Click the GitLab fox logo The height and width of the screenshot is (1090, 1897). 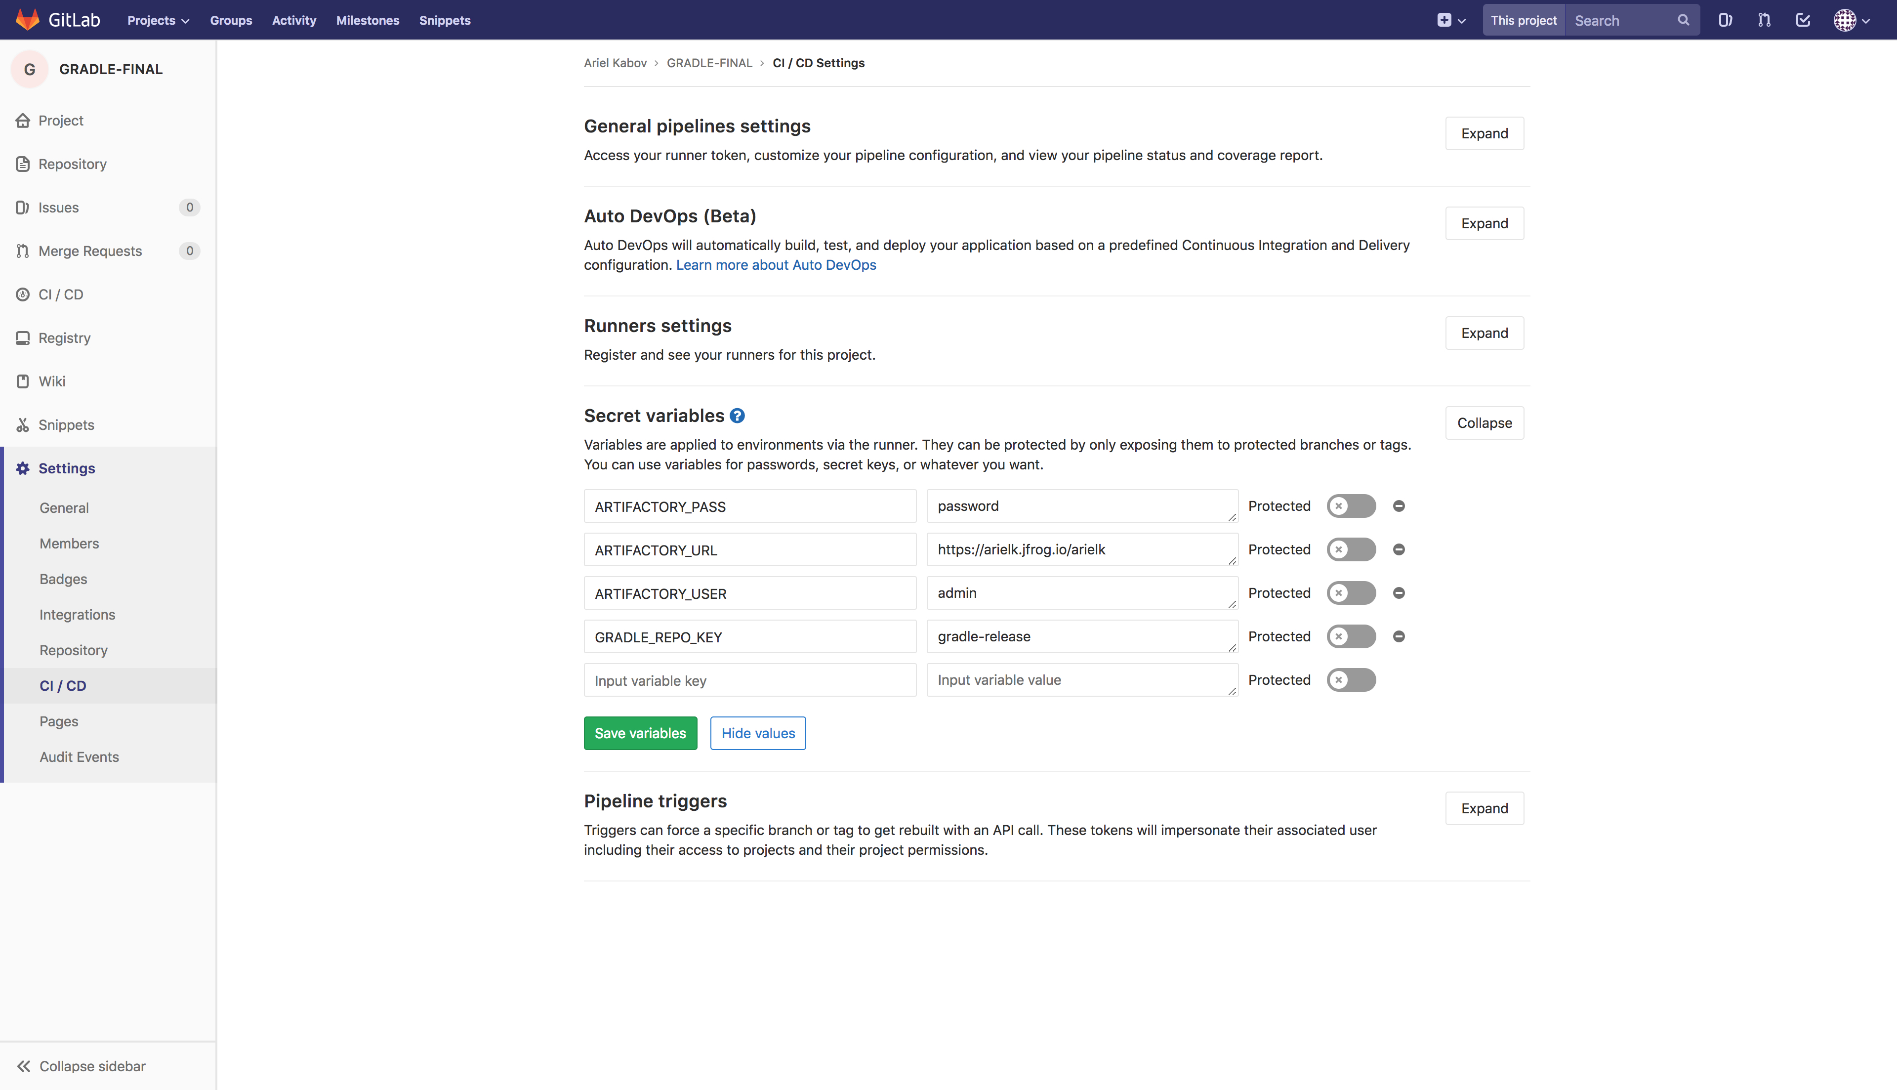coord(28,19)
